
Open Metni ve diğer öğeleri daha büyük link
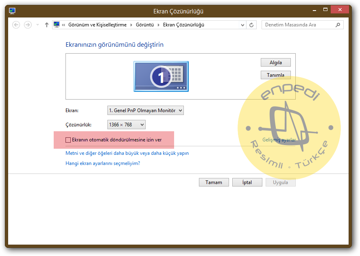click(127, 153)
